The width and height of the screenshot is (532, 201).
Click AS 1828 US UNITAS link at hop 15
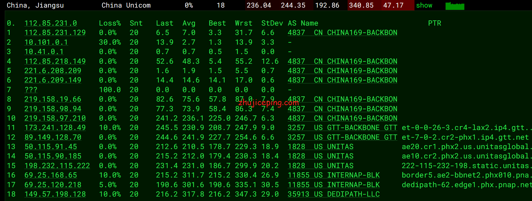320,166
